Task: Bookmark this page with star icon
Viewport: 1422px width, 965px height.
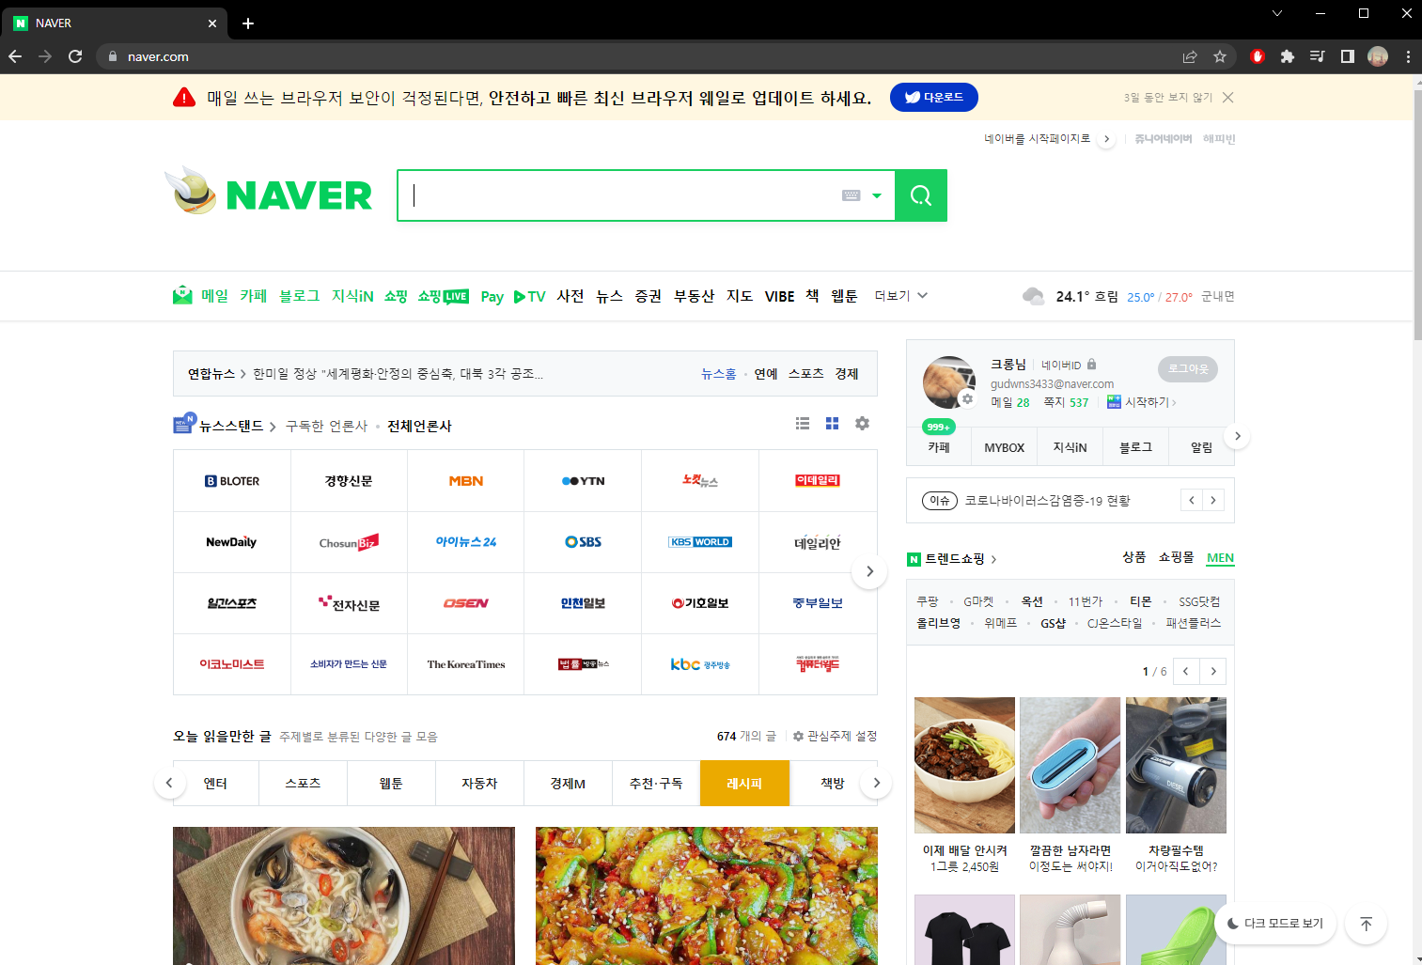Action: tap(1220, 56)
